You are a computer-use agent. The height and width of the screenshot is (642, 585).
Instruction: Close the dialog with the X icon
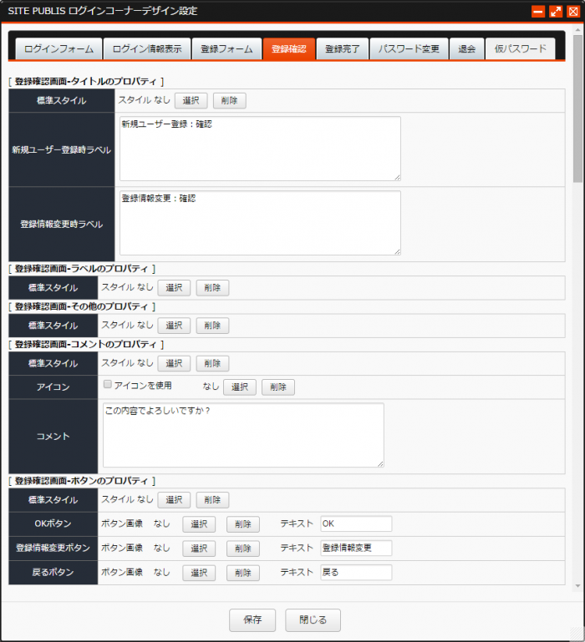pos(573,12)
